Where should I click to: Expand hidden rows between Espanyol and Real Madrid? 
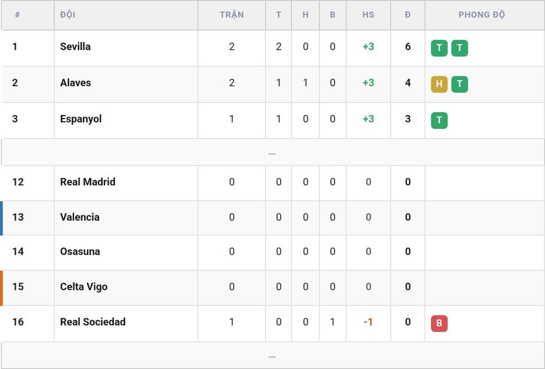pyautogui.click(x=272, y=153)
